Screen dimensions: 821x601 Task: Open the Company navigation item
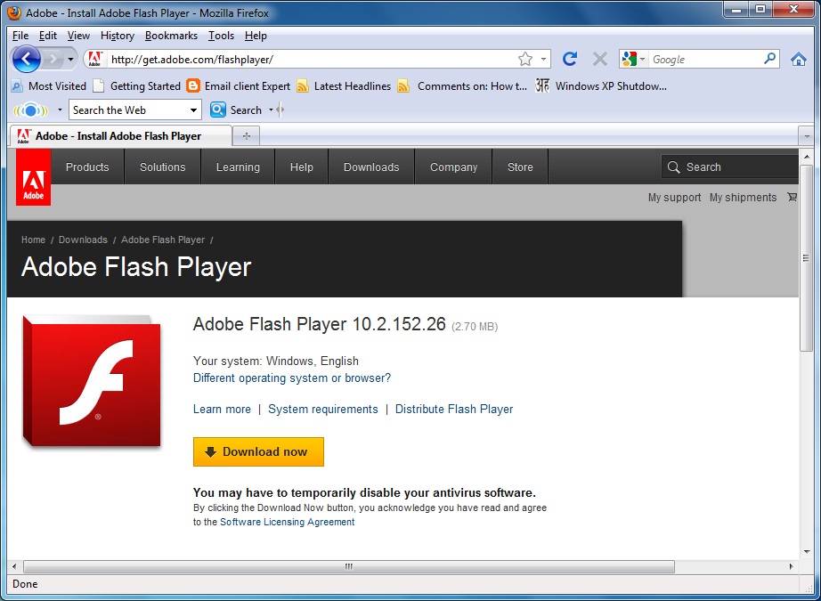453,167
